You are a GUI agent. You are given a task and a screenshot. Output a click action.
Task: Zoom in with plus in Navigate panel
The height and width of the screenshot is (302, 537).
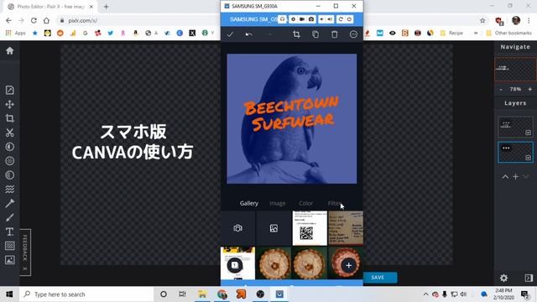pyautogui.click(x=529, y=89)
